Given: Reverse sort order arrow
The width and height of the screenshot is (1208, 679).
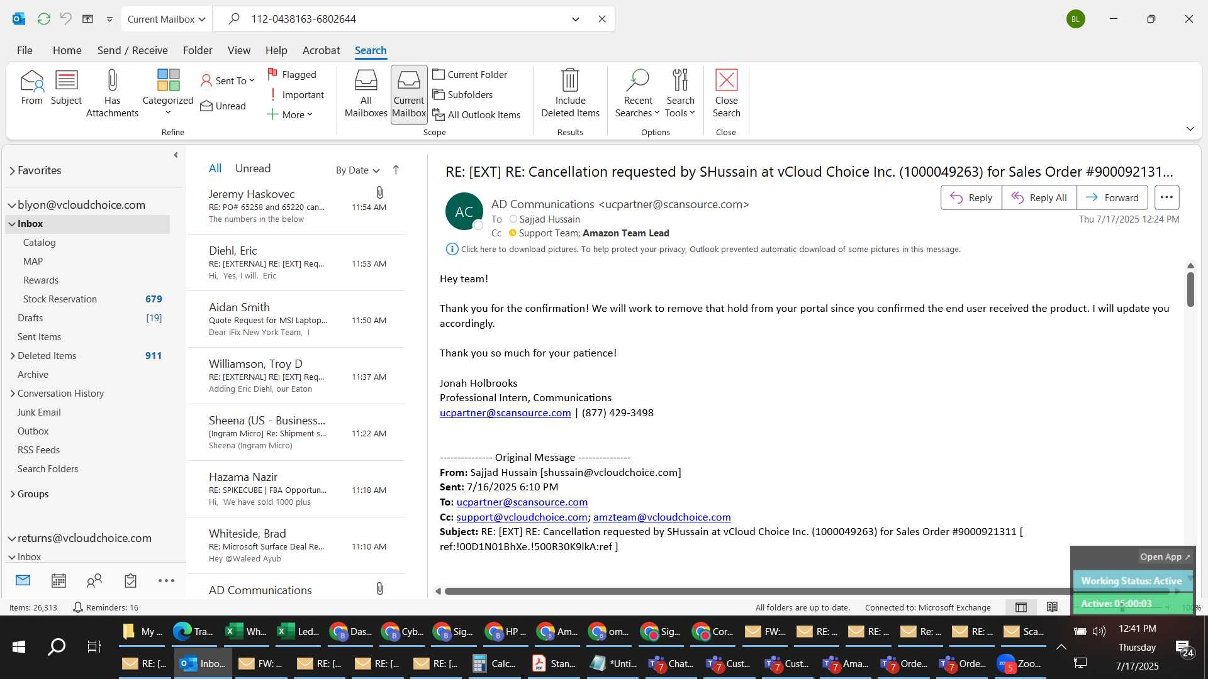Looking at the screenshot, I should (396, 170).
